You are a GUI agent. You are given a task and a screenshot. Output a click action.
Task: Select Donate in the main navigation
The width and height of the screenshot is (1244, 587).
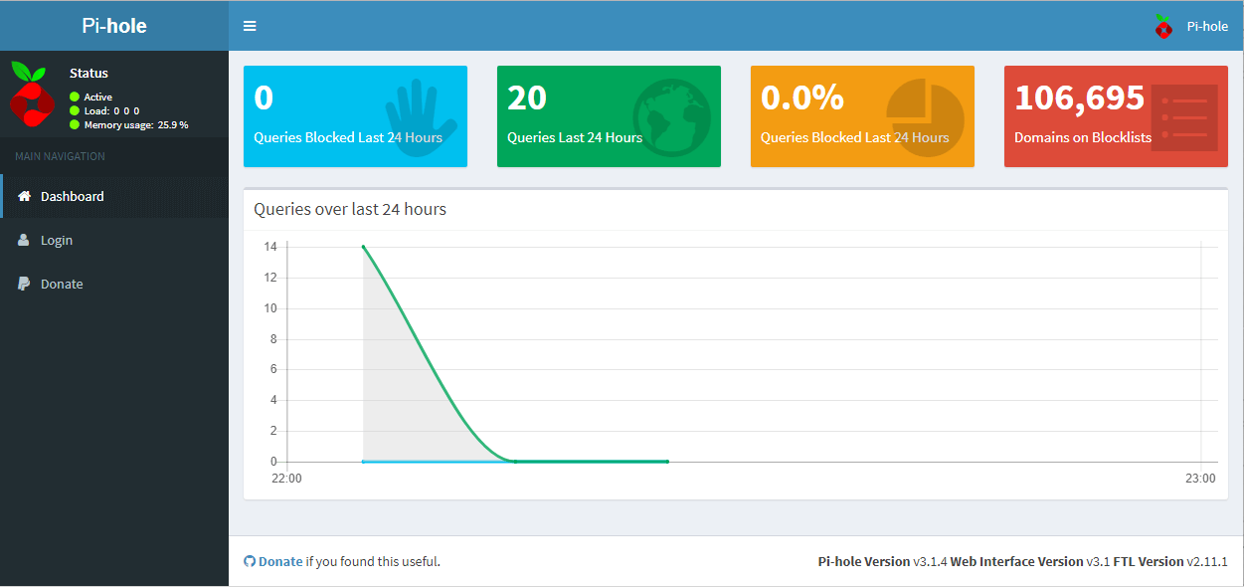tap(62, 285)
